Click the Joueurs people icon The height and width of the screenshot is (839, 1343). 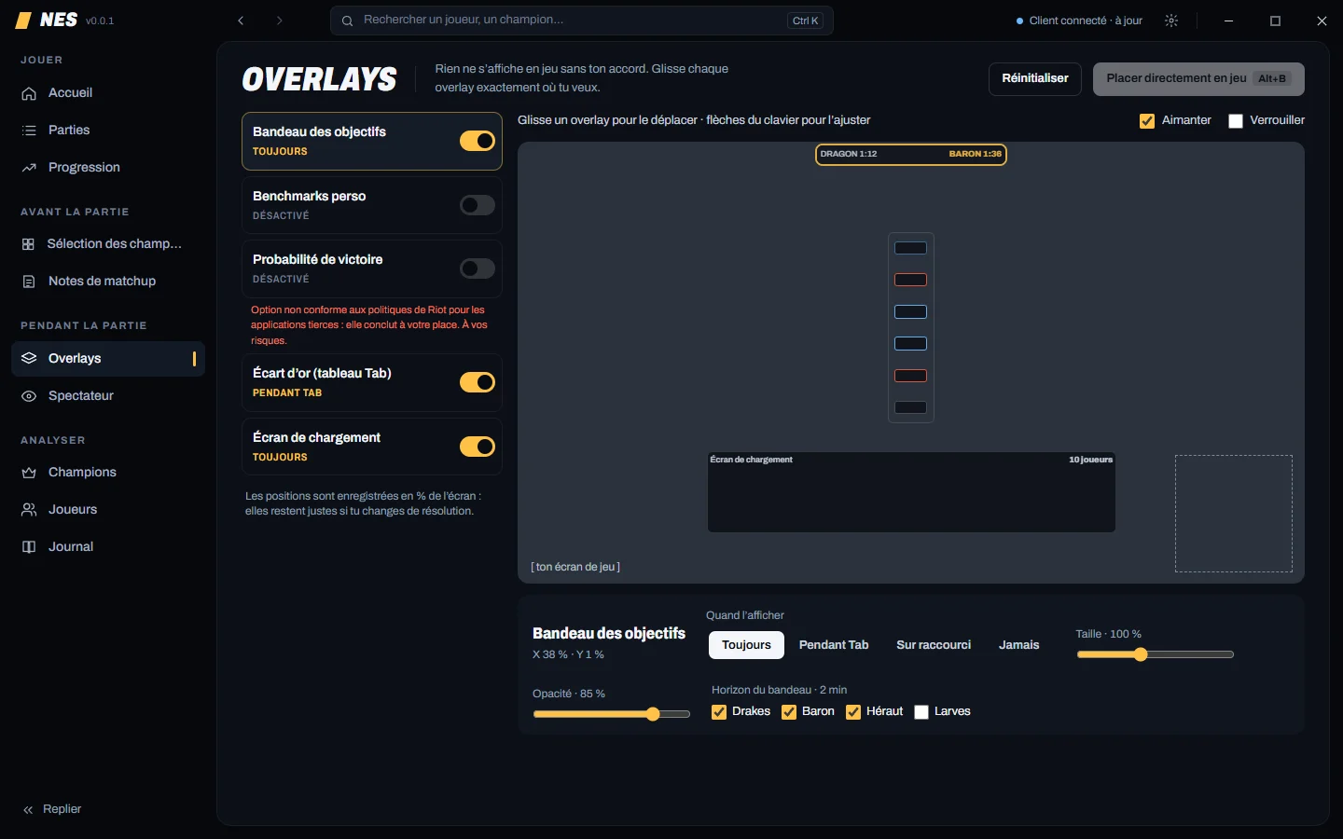click(x=29, y=510)
